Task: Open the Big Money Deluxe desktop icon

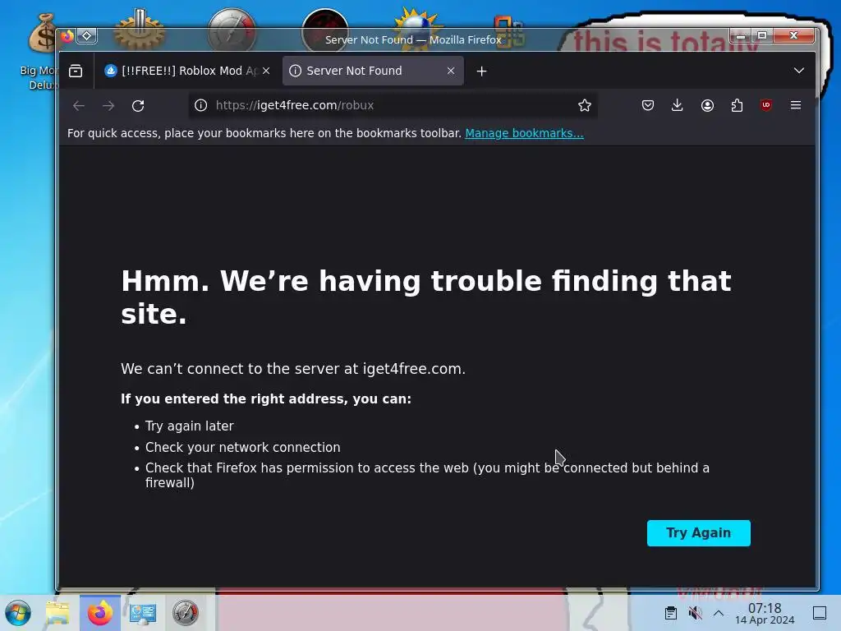Action: [40, 51]
